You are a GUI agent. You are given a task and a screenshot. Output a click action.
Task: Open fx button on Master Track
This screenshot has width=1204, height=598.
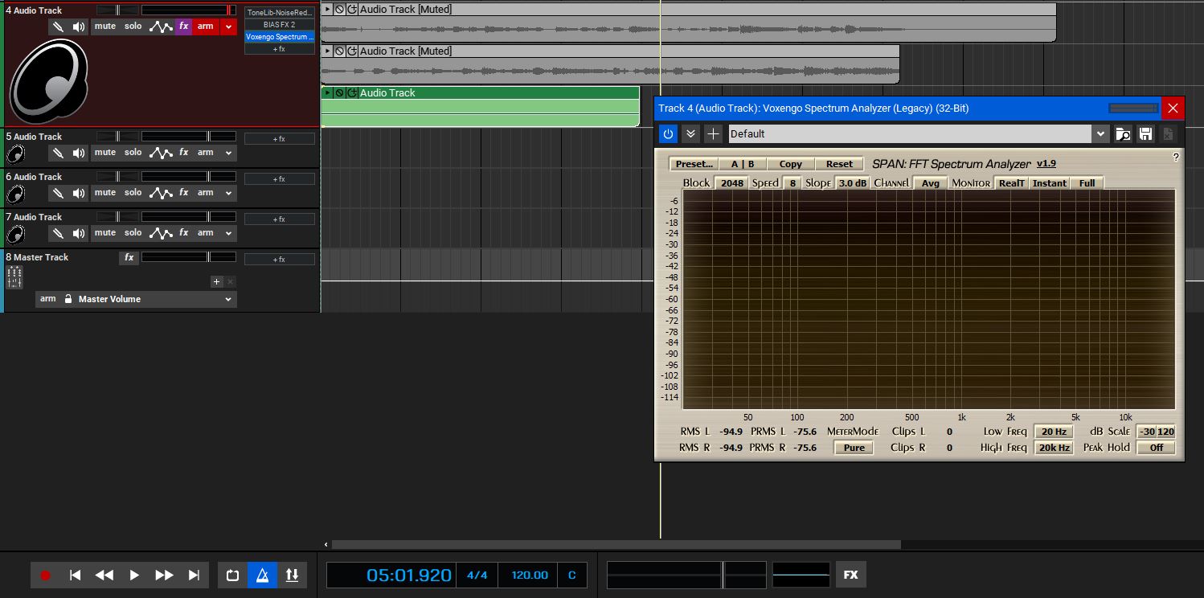pos(129,258)
